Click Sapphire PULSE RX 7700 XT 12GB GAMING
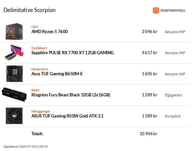 73,53
